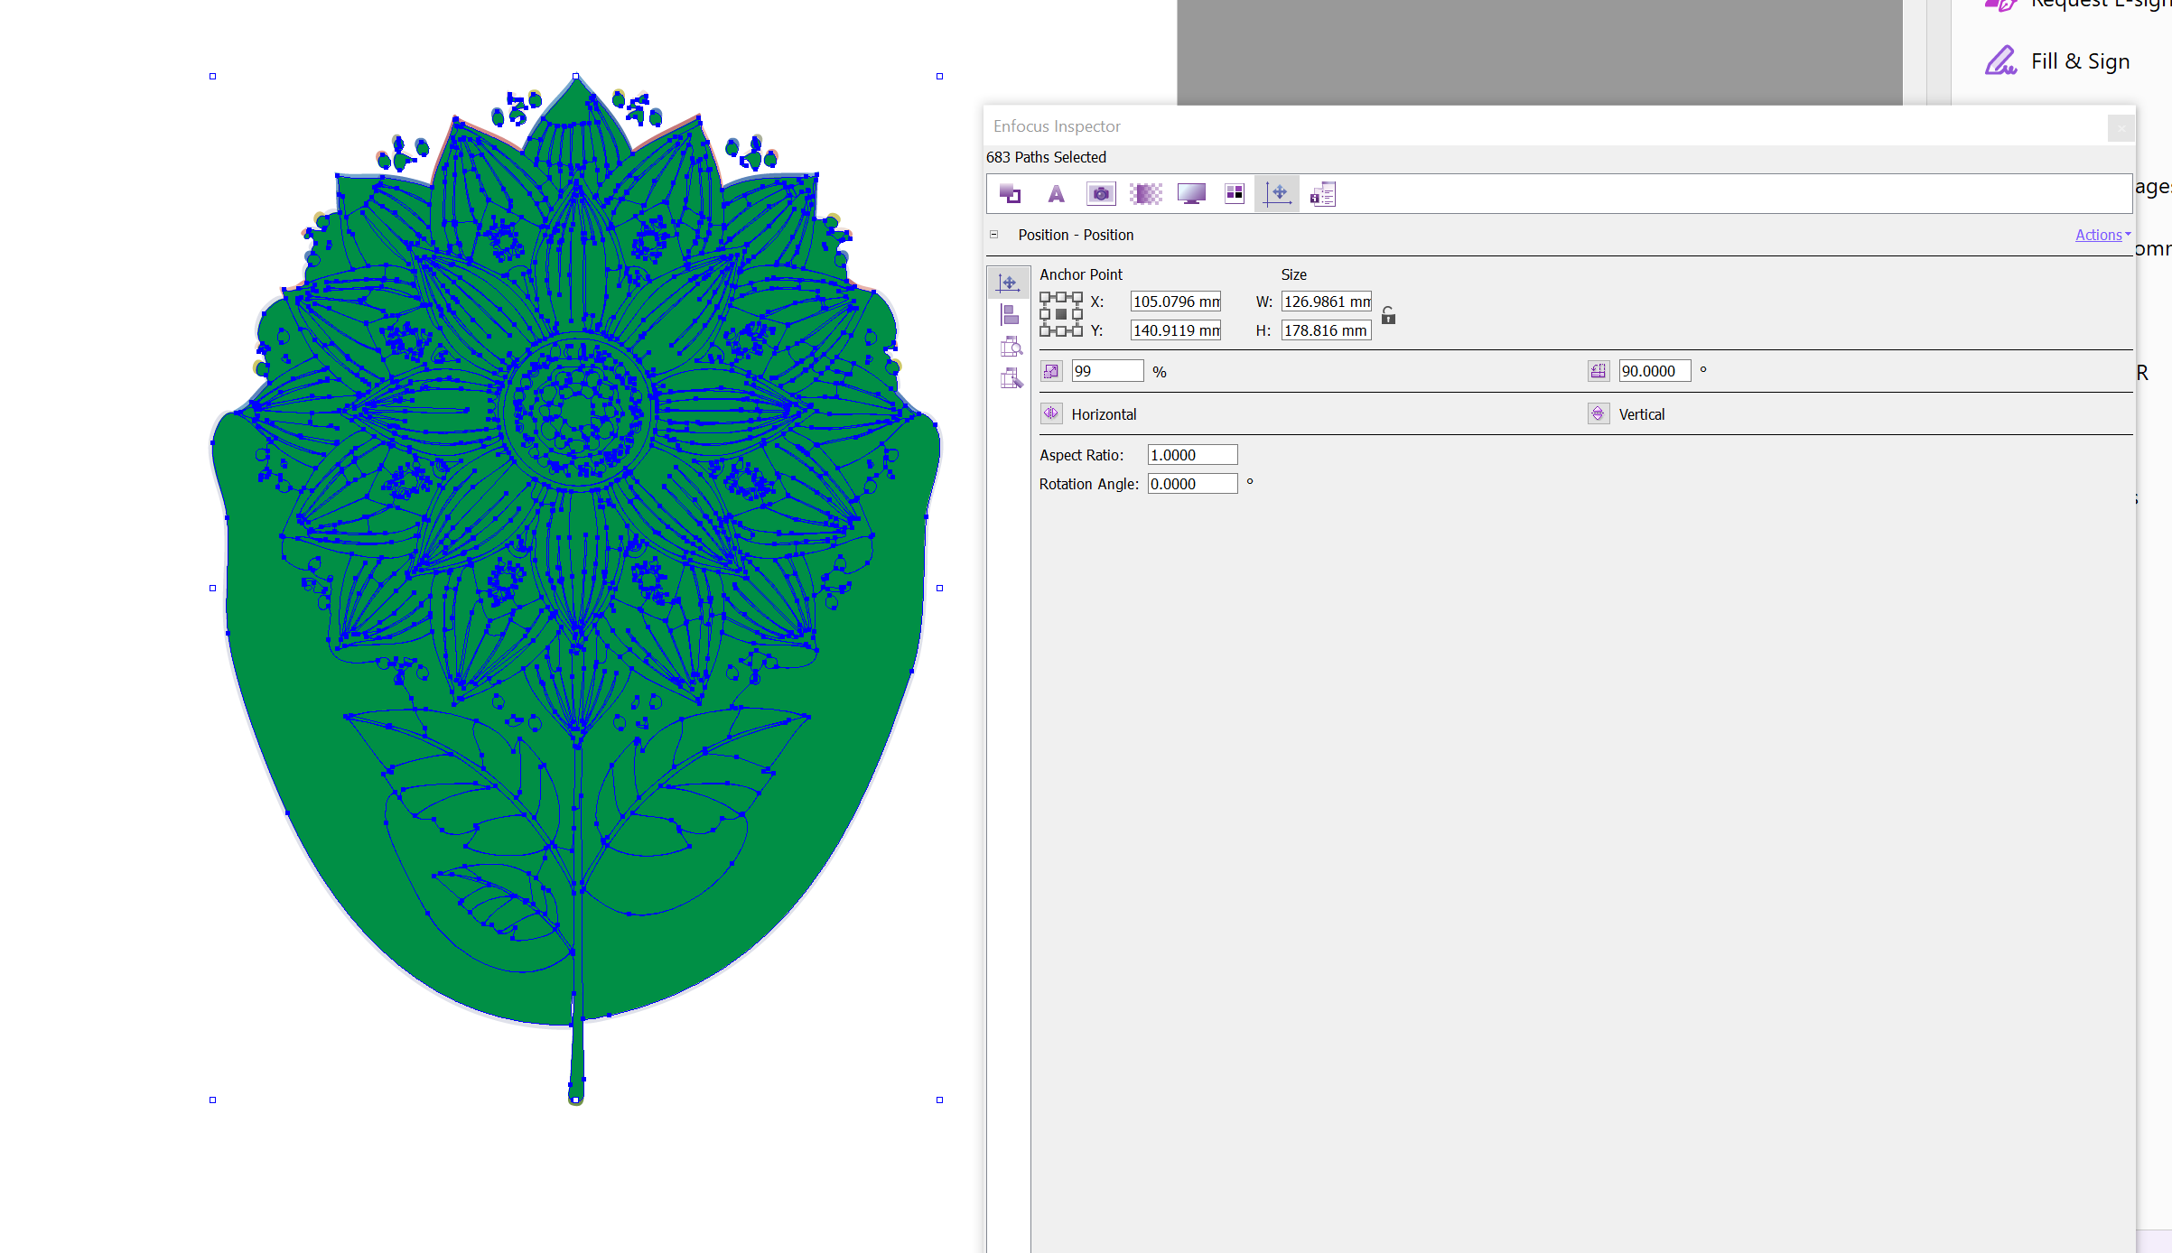Open the Alignment sub-tab icon
Image resolution: width=2172 pixels, height=1253 pixels.
click(1010, 315)
